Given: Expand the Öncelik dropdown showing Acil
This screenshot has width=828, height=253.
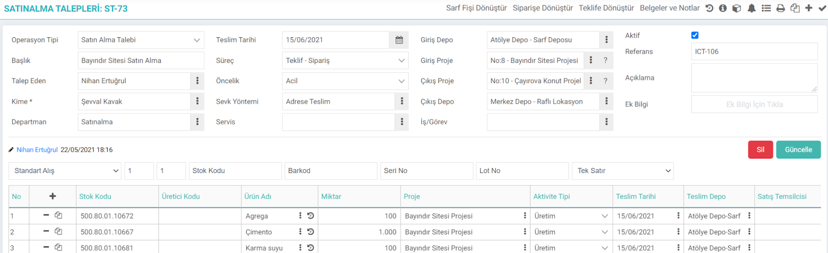Looking at the screenshot, I should [x=345, y=81].
